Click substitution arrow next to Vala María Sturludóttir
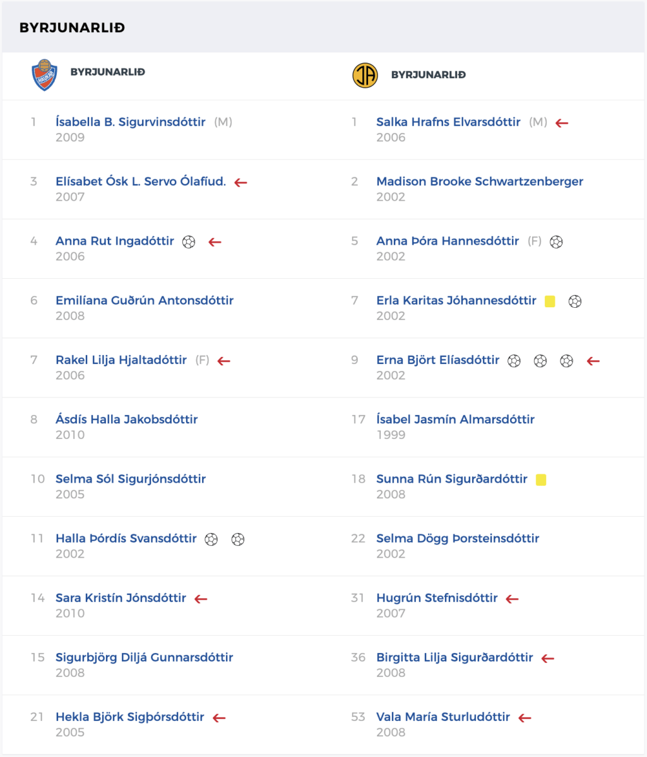 [x=525, y=718]
